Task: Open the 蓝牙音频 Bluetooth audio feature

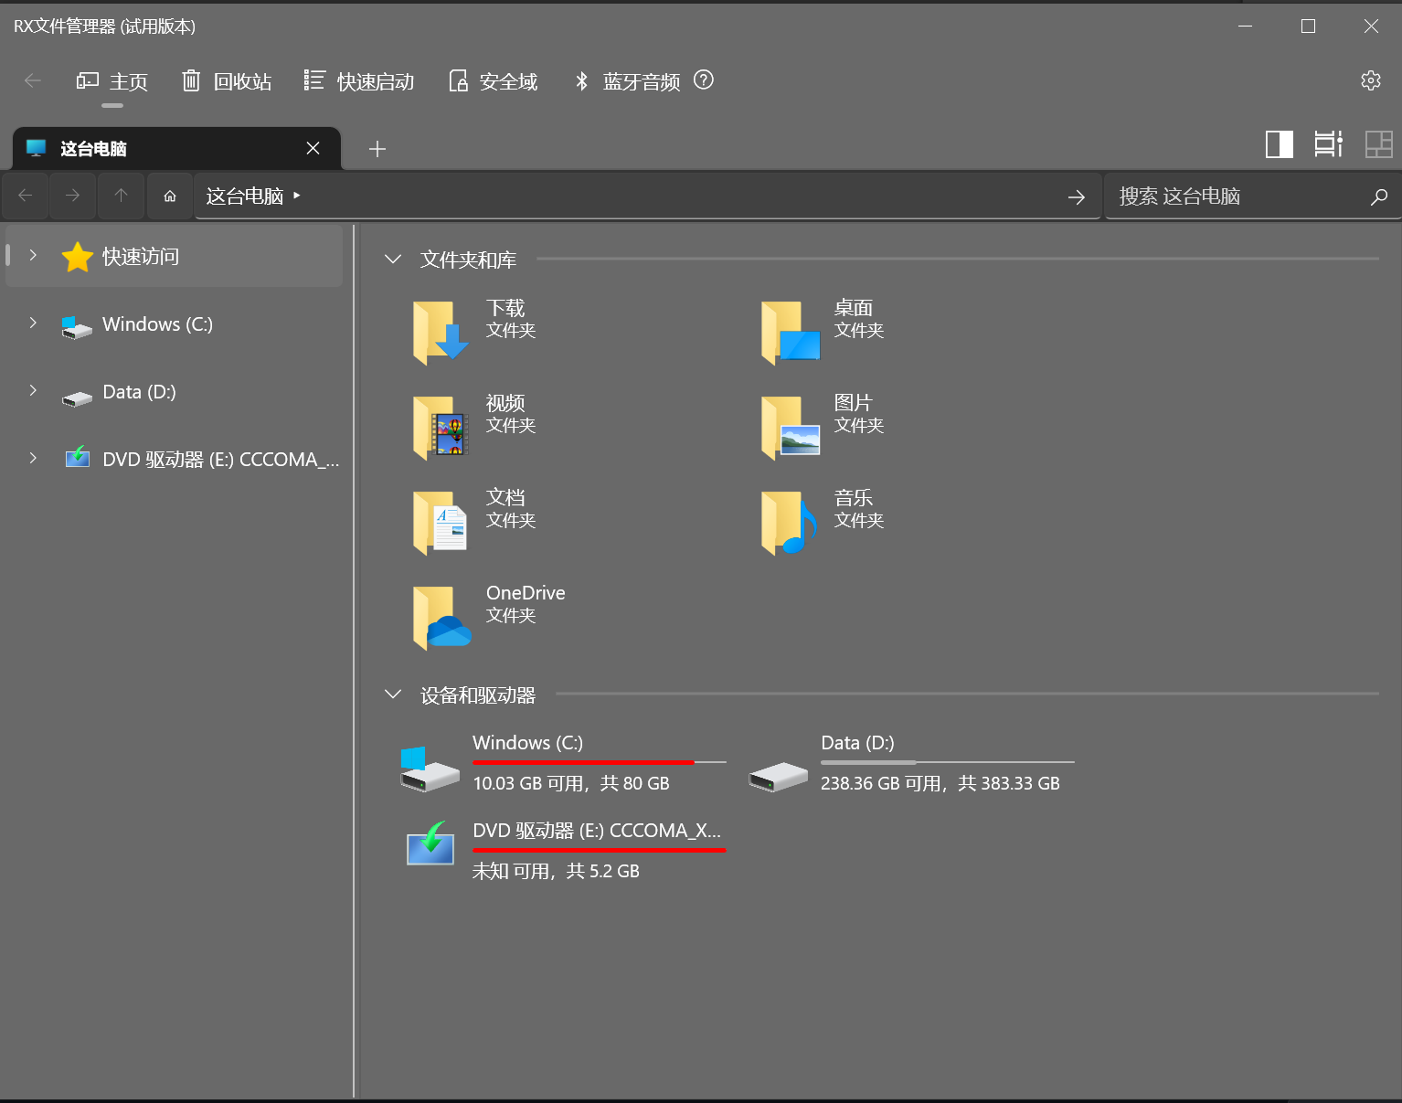Action: (x=627, y=81)
